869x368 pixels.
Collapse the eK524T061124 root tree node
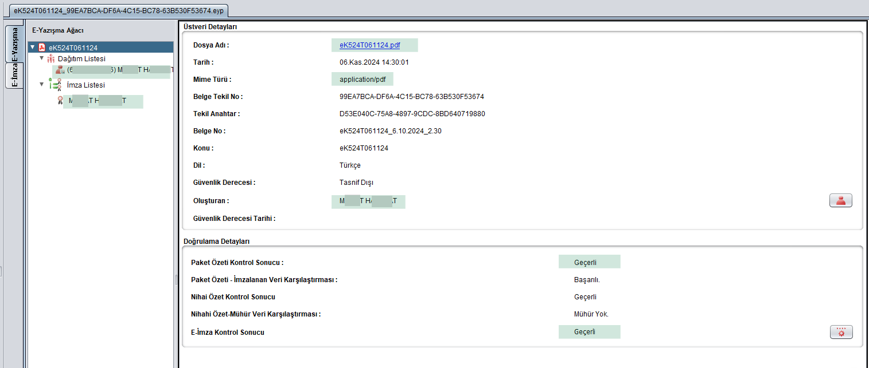tap(33, 48)
